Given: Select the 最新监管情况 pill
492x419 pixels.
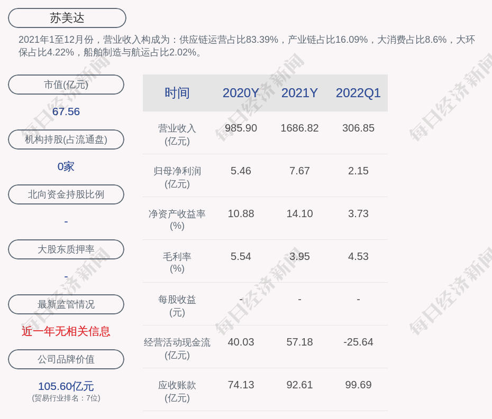Looking at the screenshot, I should pyautogui.click(x=66, y=304).
